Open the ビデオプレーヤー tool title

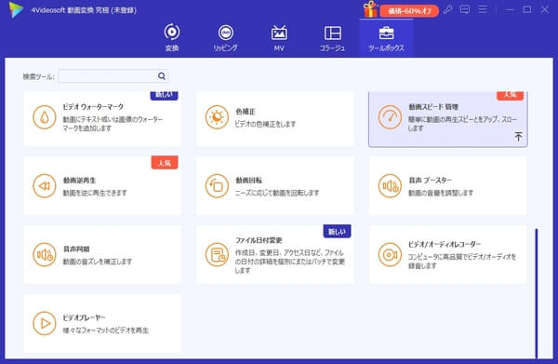coord(84,317)
